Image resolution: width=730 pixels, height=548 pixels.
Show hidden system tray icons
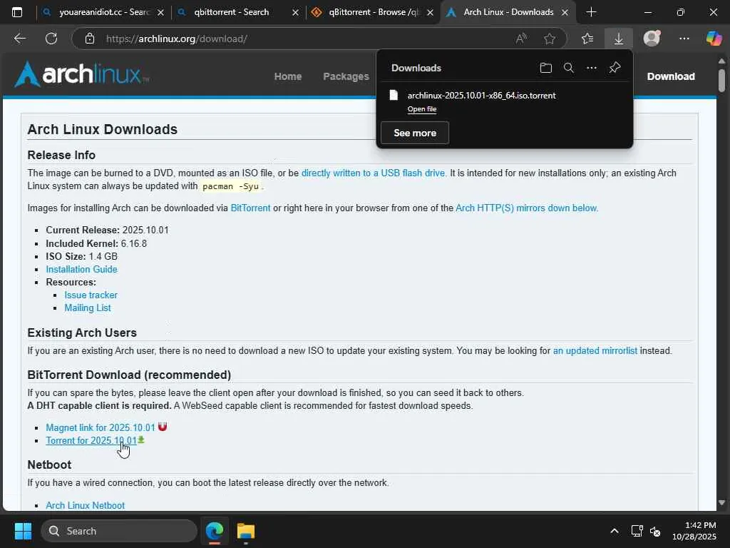point(615,531)
